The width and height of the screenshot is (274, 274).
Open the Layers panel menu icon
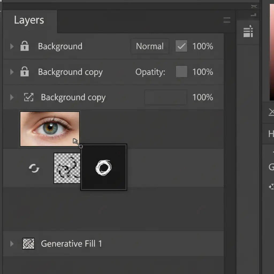[x=227, y=20]
